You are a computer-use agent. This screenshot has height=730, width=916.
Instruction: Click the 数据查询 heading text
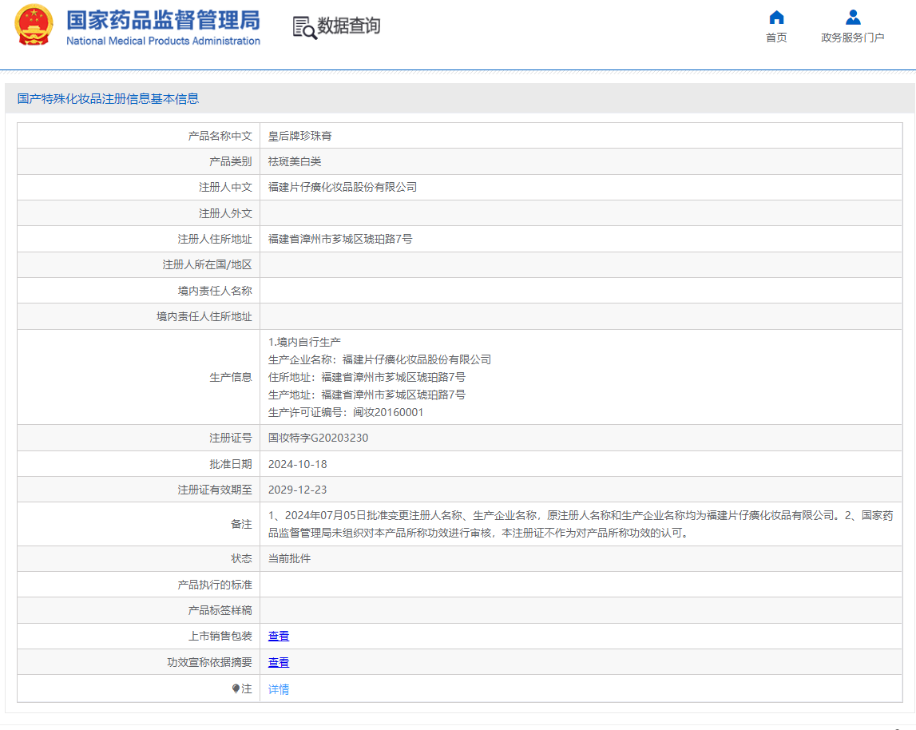tap(349, 26)
